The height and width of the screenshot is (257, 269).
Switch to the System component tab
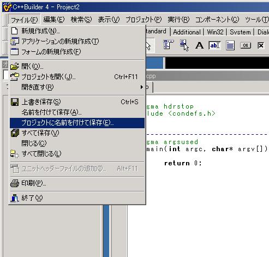click(240, 32)
